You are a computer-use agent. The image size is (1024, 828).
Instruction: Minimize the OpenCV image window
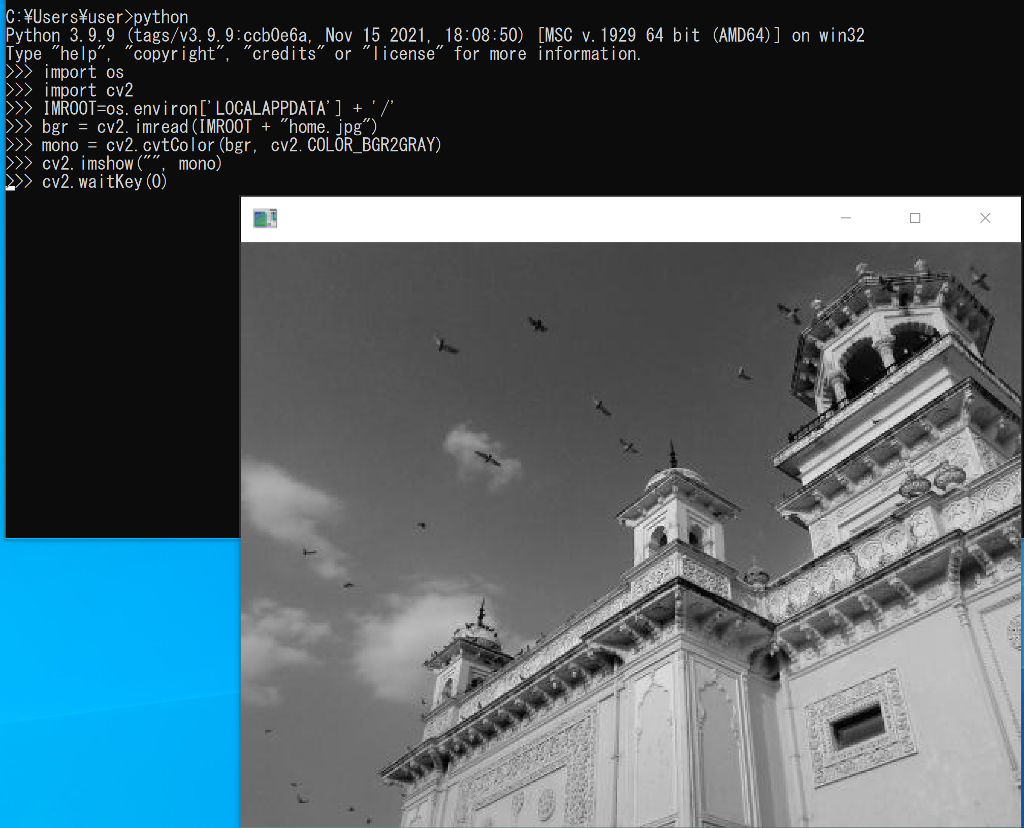(x=846, y=218)
